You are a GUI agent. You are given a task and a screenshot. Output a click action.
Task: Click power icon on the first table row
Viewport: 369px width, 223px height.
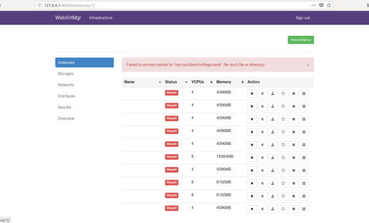pyautogui.click(x=283, y=93)
